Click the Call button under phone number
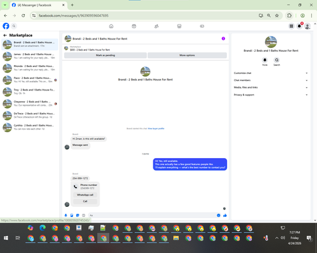This screenshot has height=253, width=317. tap(85, 201)
